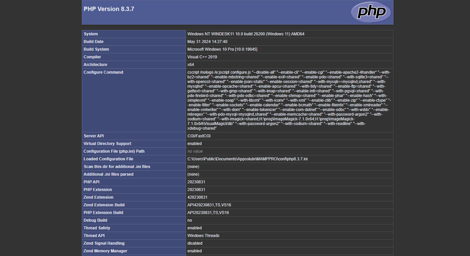Click the PHP logo image
Screen dimensions: 470x256
pos(371,12)
